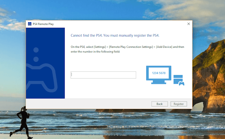The height and width of the screenshot is (139, 225).
Task: Click the upper faded circle on blue panel
Action: tap(36, 50)
